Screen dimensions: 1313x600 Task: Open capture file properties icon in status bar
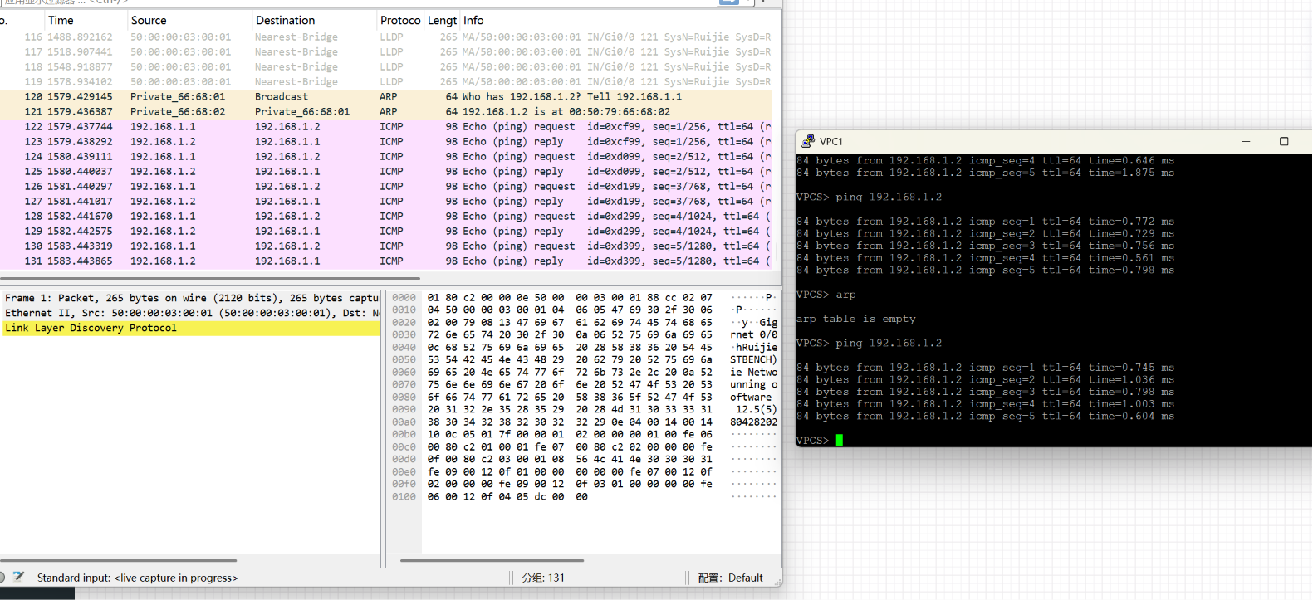[x=18, y=578]
